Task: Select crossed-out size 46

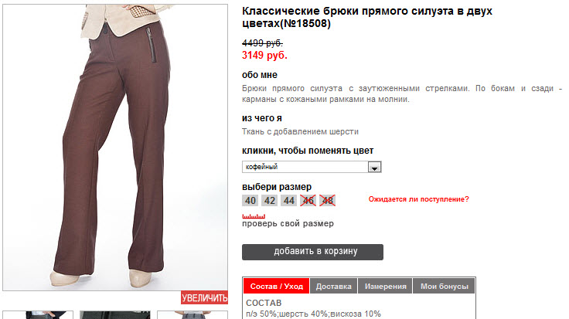Action: [308, 201]
